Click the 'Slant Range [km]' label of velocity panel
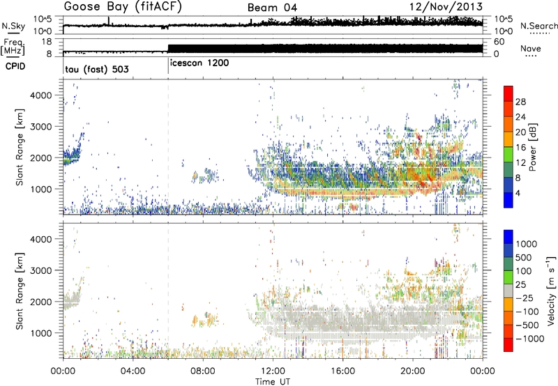This screenshot has width=558, height=386. (20, 291)
